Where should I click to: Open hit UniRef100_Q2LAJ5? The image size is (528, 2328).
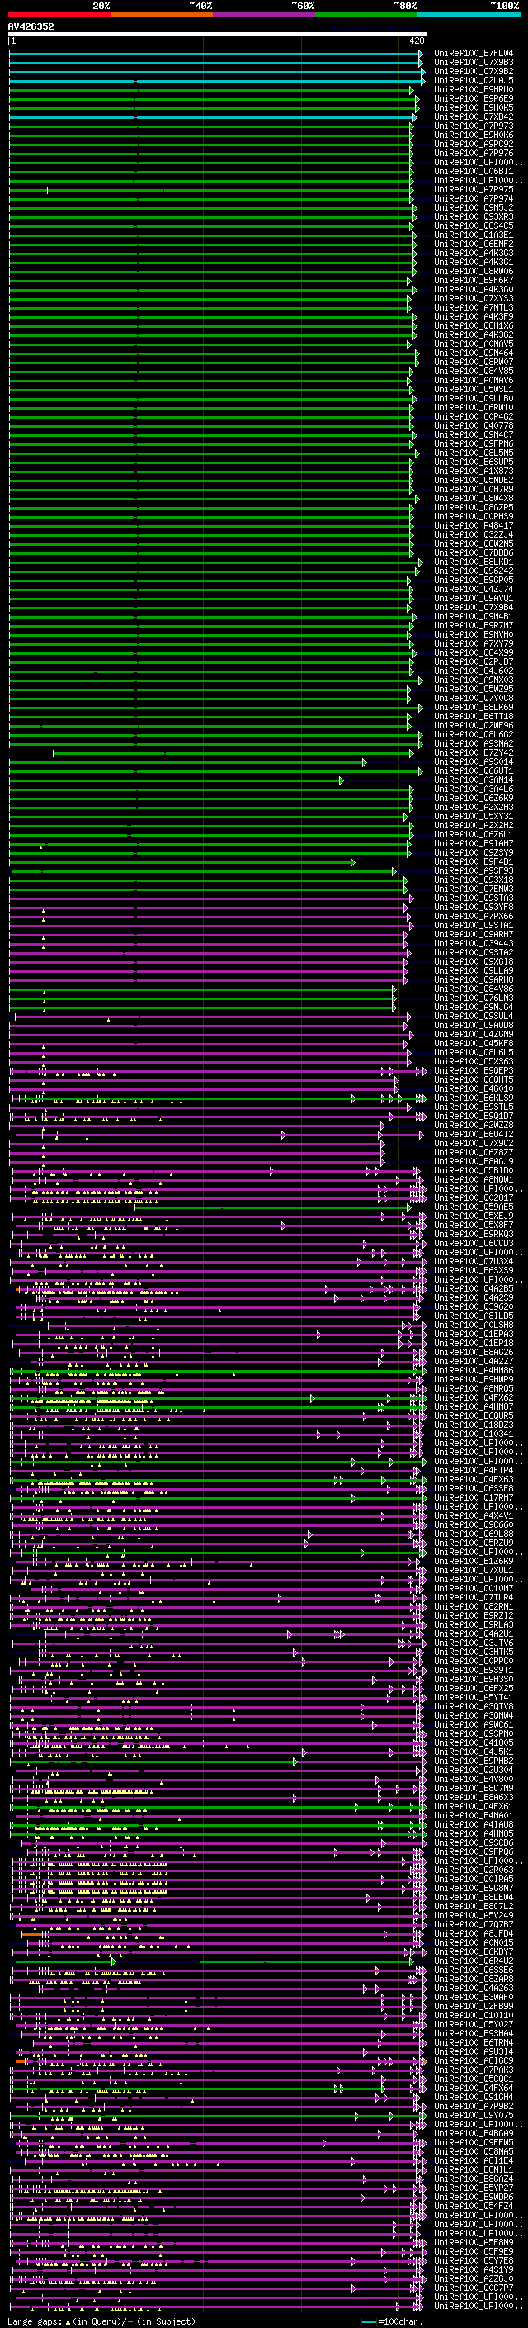[474, 80]
